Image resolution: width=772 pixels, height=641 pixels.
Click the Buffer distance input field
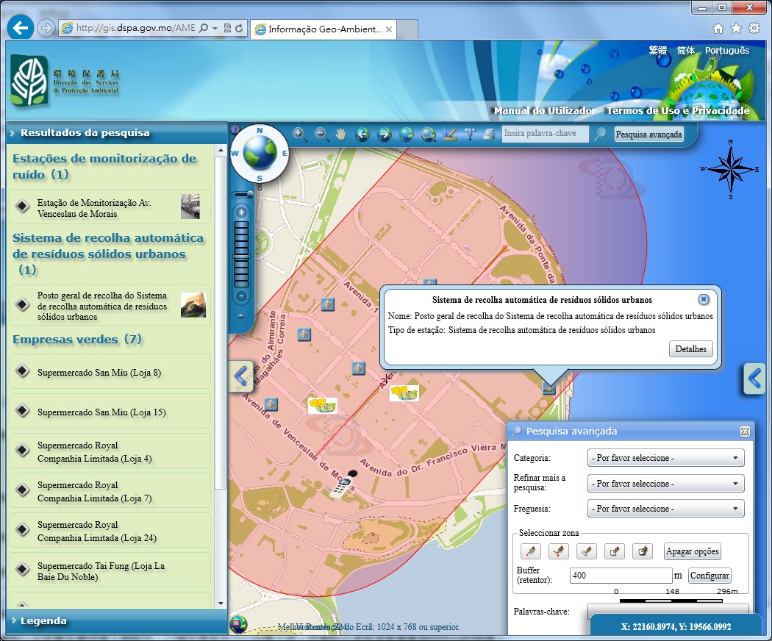[x=620, y=576]
